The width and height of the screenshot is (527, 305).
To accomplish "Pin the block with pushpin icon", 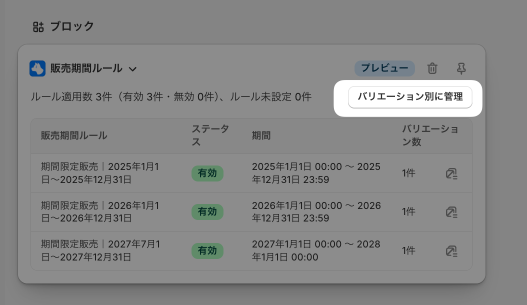I will [x=461, y=68].
